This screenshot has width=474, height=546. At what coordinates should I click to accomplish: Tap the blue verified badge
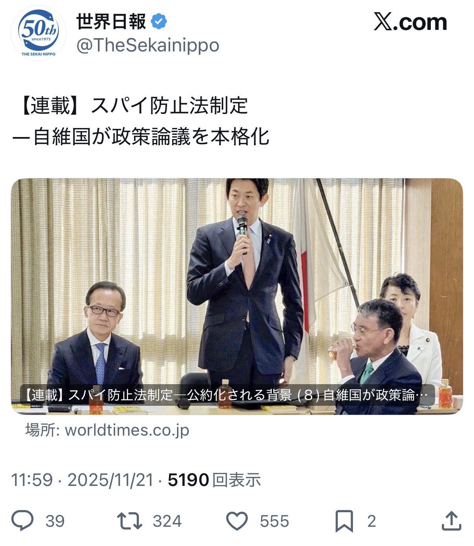coord(159,22)
